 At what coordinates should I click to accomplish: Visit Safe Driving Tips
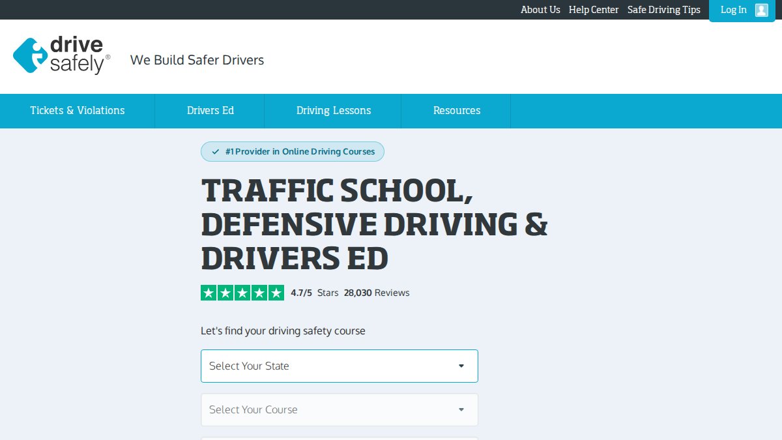(x=664, y=10)
